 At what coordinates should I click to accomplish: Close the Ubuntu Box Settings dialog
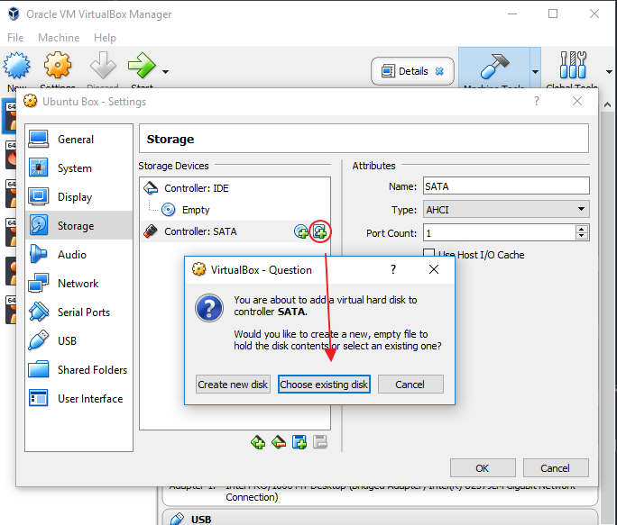(577, 102)
